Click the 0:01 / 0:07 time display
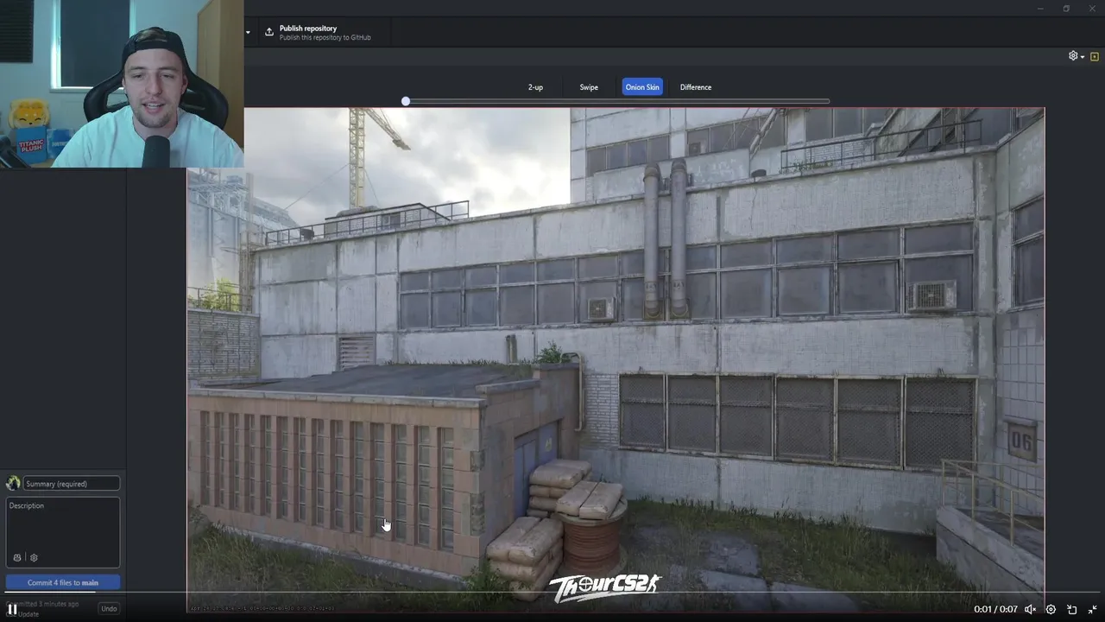 [995, 609]
